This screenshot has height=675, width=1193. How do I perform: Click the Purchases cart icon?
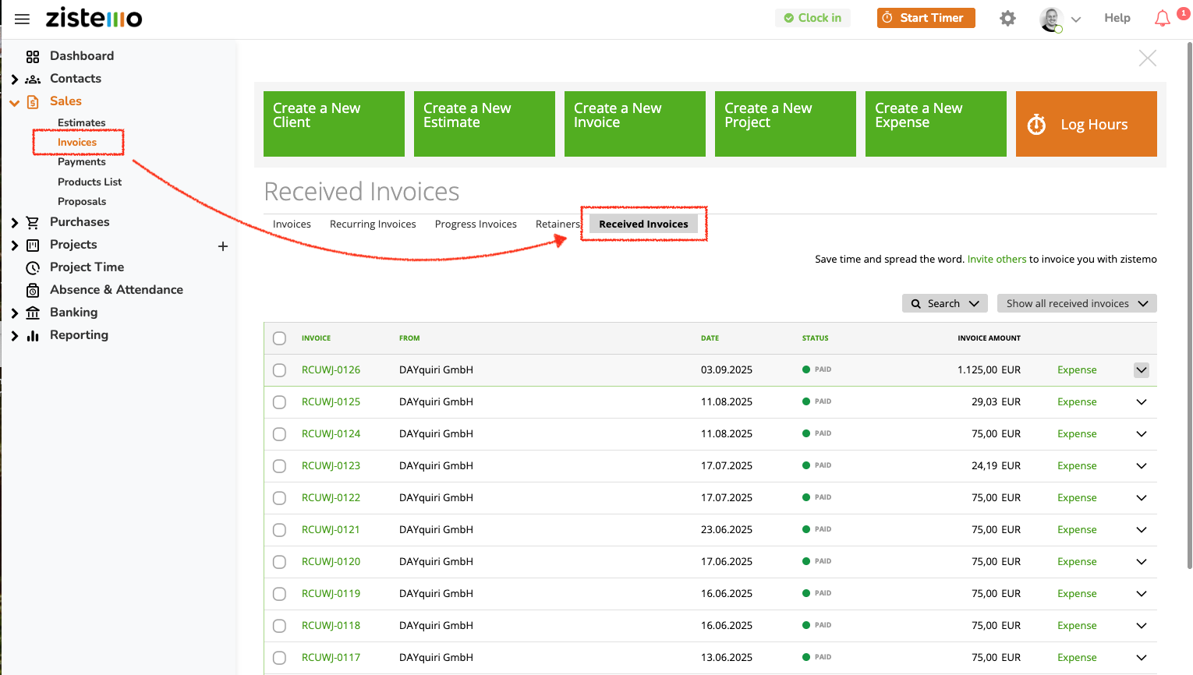pos(33,223)
